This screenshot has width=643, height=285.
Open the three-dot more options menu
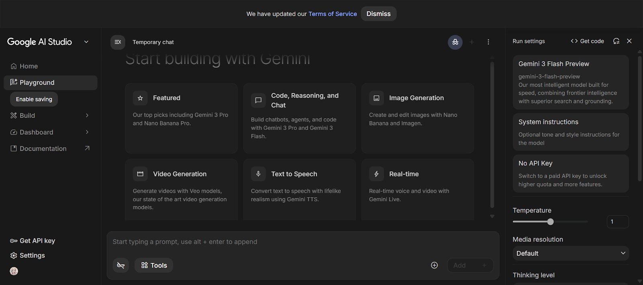tap(488, 42)
